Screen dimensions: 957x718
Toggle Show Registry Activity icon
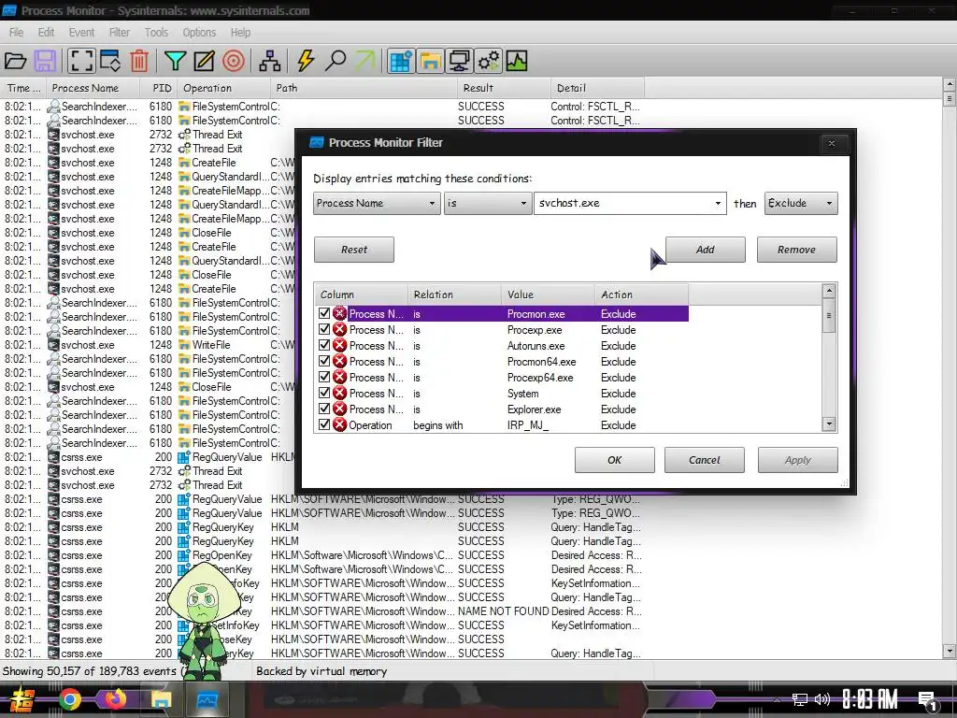click(401, 61)
